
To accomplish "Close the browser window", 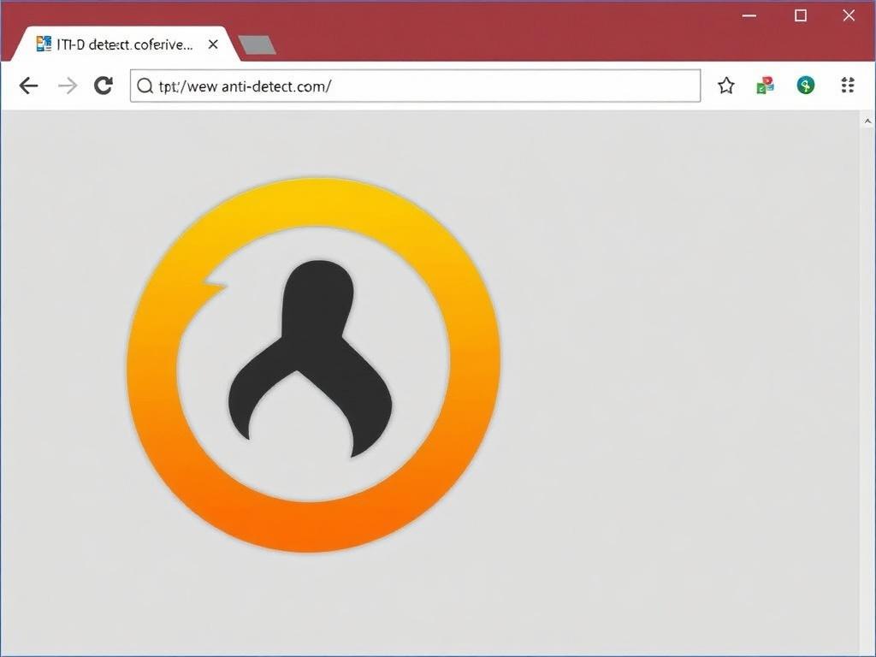I will [x=849, y=16].
